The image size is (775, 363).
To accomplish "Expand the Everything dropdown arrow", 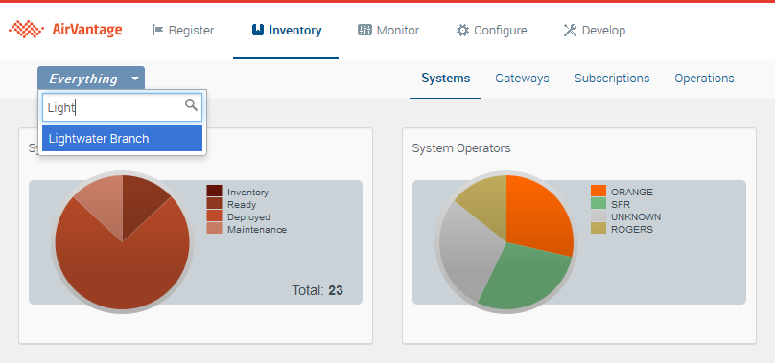I will point(135,79).
